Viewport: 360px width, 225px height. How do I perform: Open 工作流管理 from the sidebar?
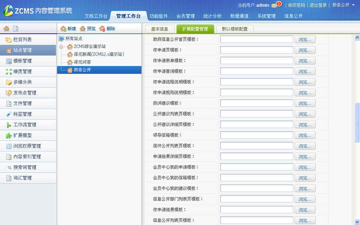click(24, 124)
